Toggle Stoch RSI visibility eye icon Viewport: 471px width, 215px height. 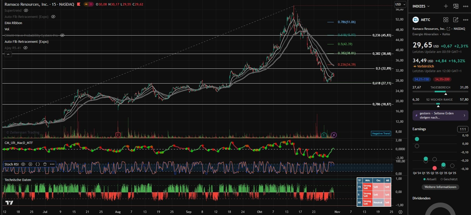23,164
